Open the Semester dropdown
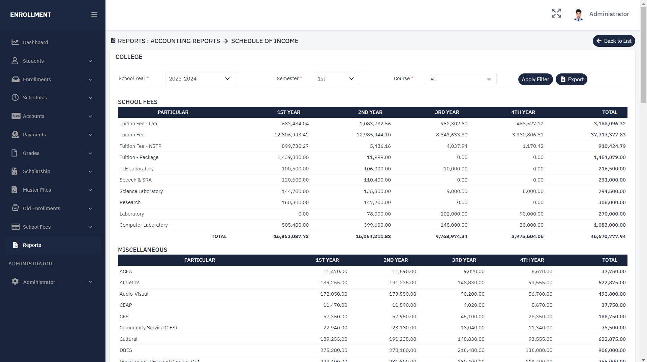Image resolution: width=647 pixels, height=362 pixels. tap(336, 78)
